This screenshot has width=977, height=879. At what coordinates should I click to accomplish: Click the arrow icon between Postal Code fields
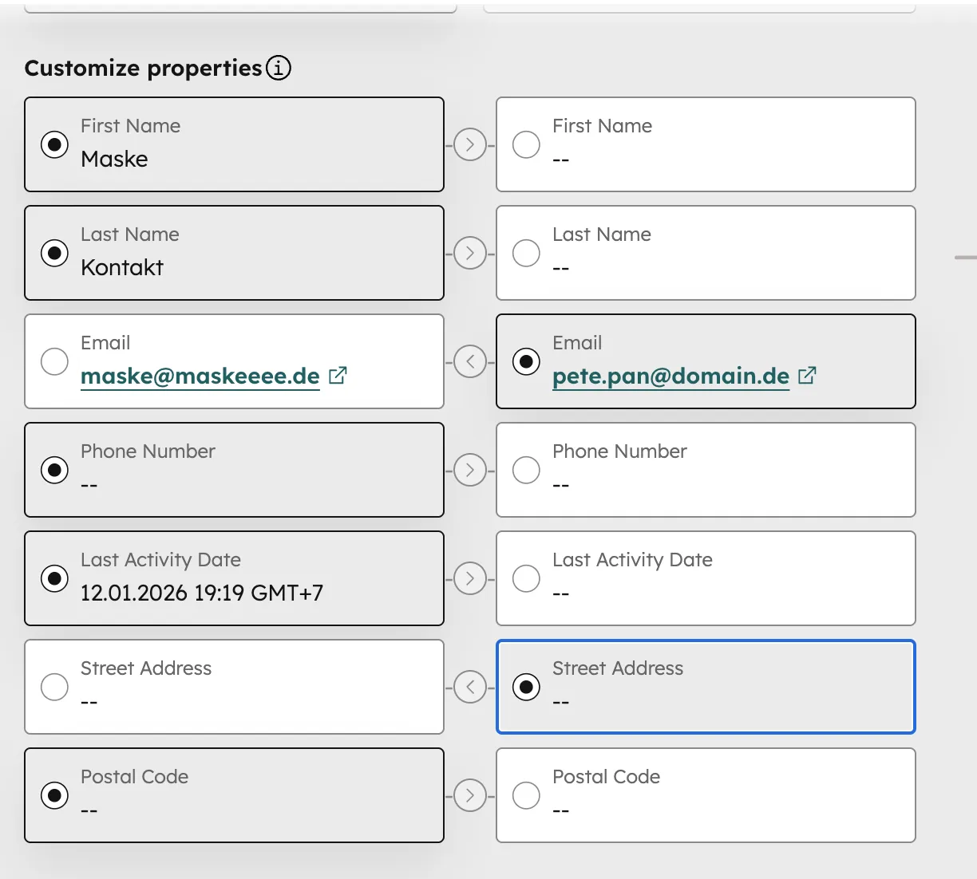[x=470, y=795]
